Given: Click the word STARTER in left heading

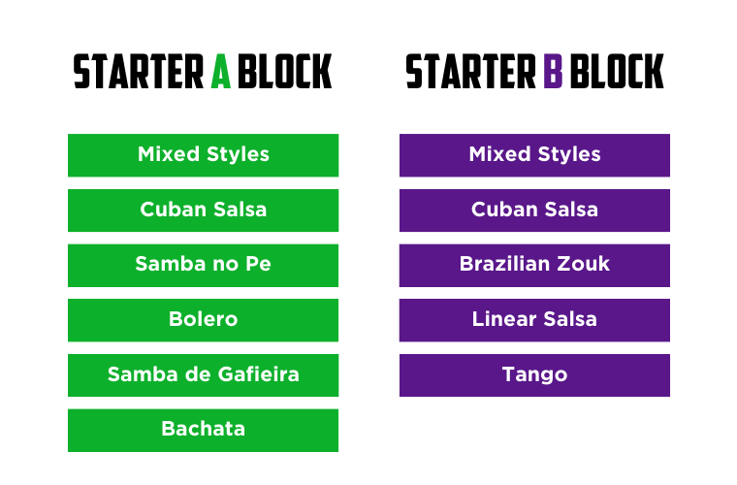Looking at the screenshot, I should [x=139, y=71].
